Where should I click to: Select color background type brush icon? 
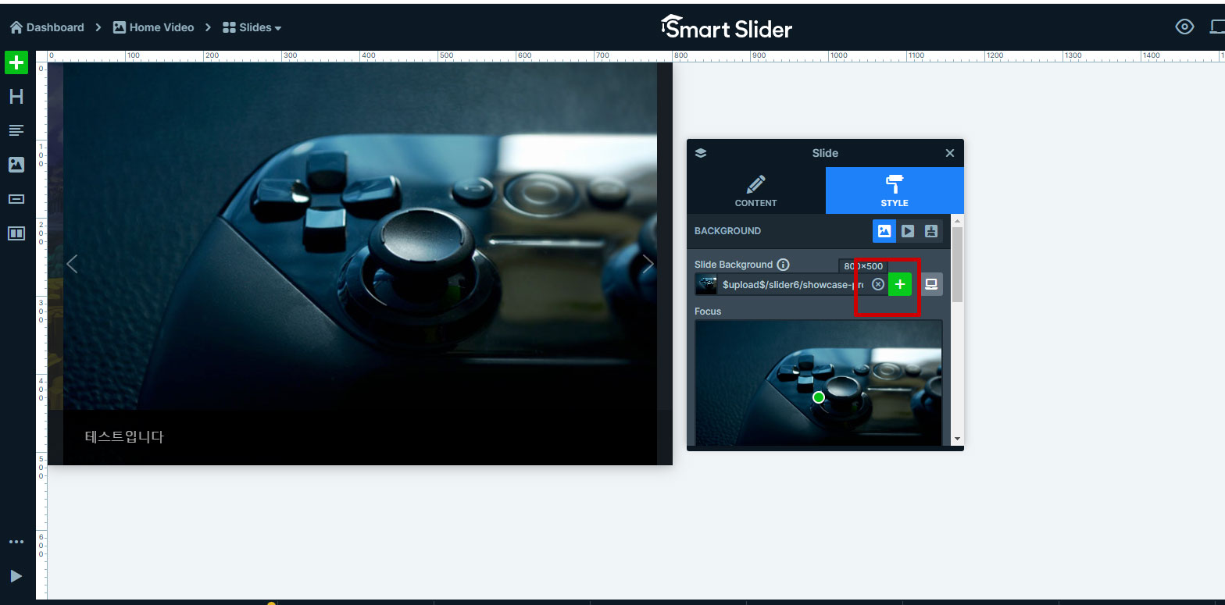930,231
